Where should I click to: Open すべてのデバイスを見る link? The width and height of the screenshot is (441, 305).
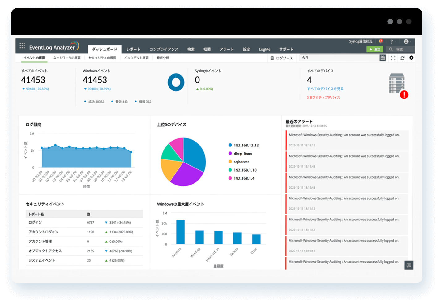pyautogui.click(x=325, y=89)
